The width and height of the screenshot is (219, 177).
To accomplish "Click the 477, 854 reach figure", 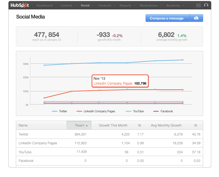I will [46, 35].
